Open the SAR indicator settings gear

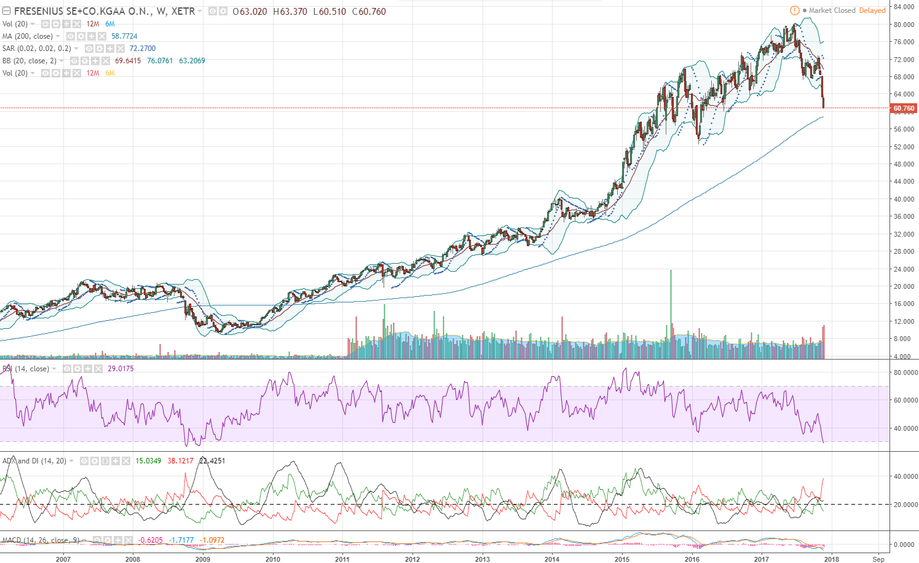(99, 49)
